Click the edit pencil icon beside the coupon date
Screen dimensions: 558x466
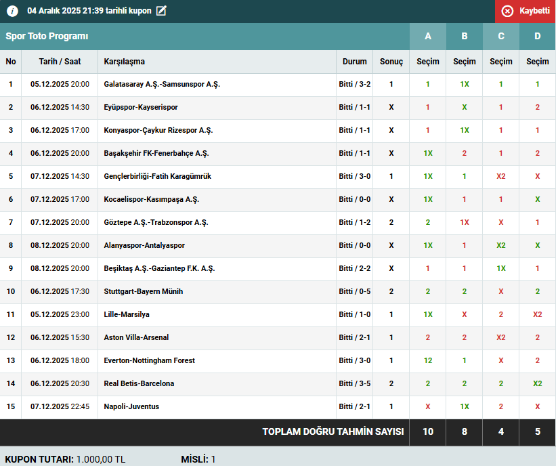click(x=161, y=11)
